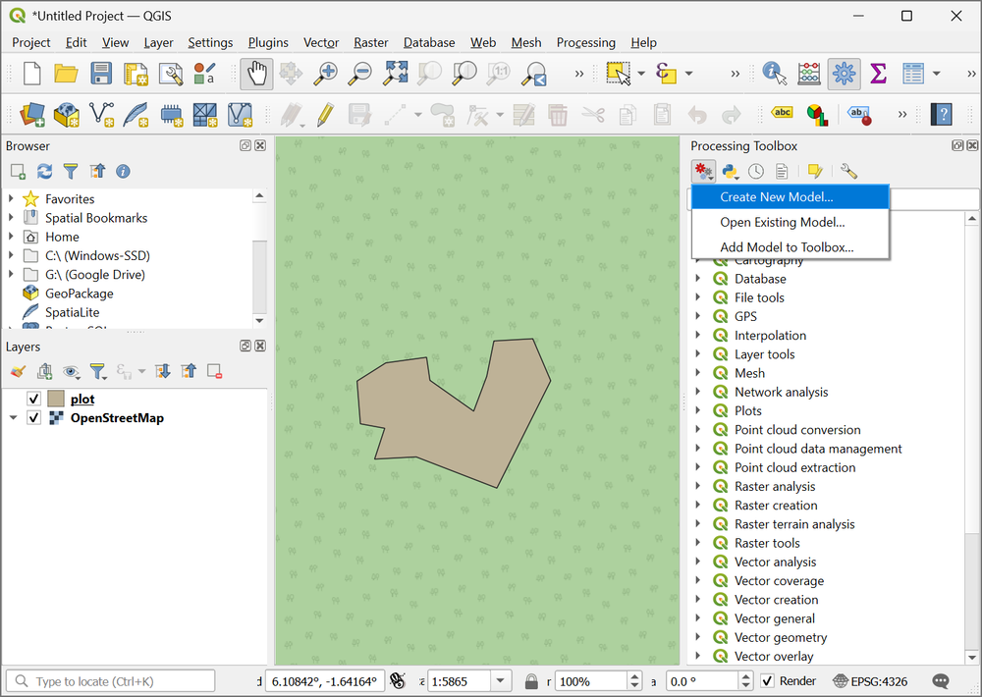This screenshot has width=982, height=697.
Task: Save the project with the floppy icon
Action: [x=101, y=74]
